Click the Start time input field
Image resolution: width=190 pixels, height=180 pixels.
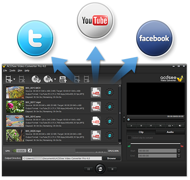[x=157, y=151]
